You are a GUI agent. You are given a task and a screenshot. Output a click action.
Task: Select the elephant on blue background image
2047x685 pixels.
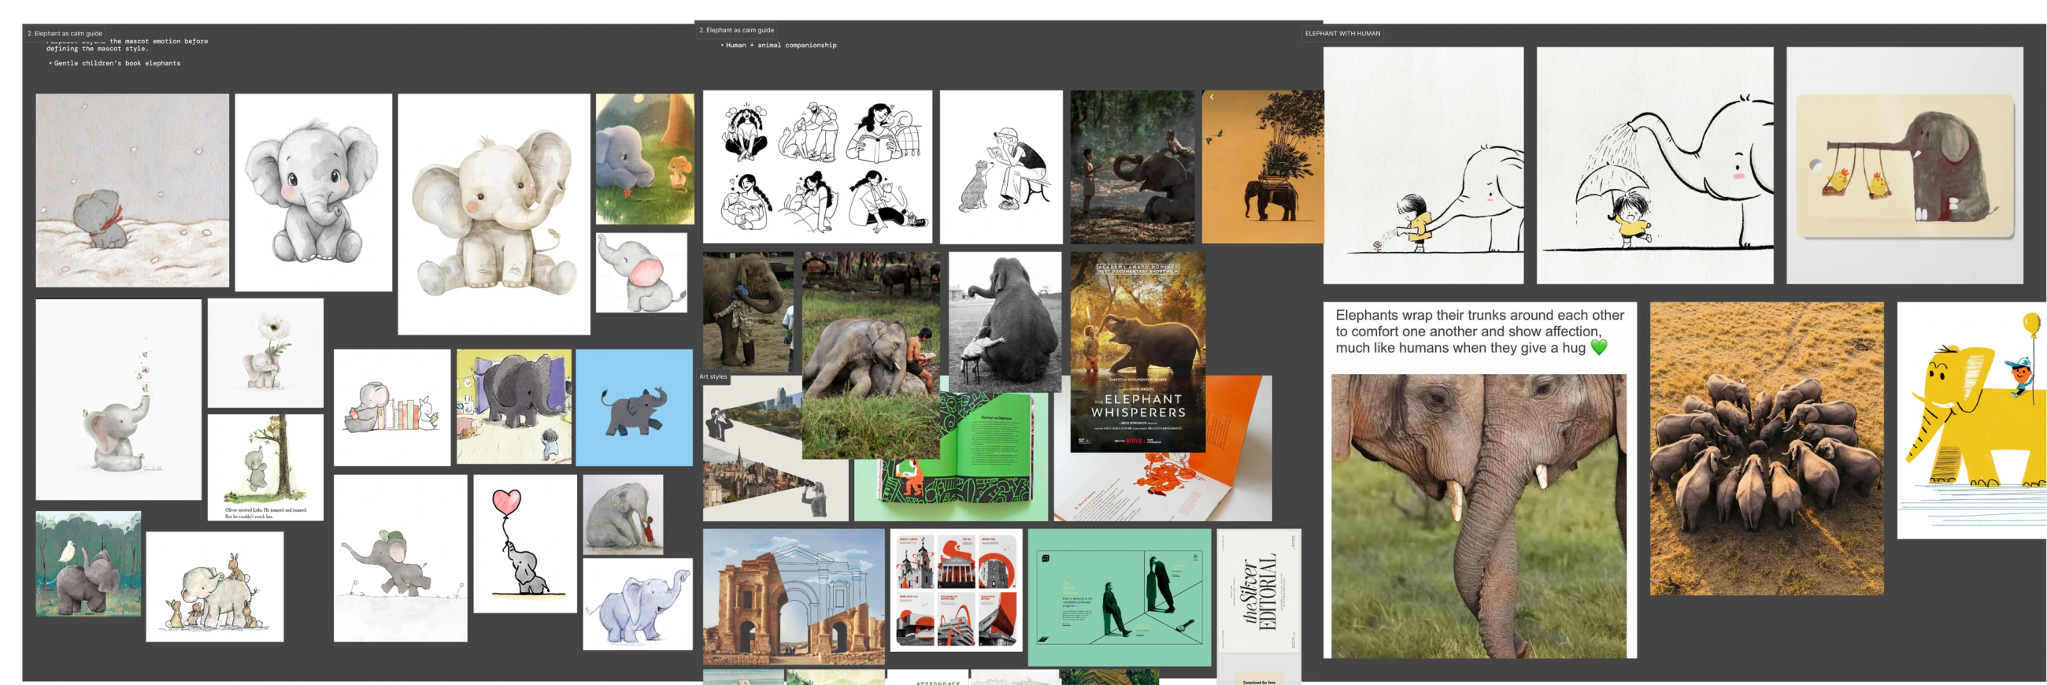[633, 408]
